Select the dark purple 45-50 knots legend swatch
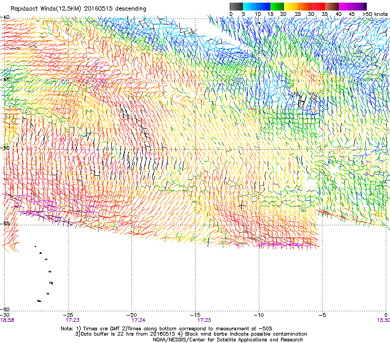The width and height of the screenshot is (390, 343). (359, 6)
